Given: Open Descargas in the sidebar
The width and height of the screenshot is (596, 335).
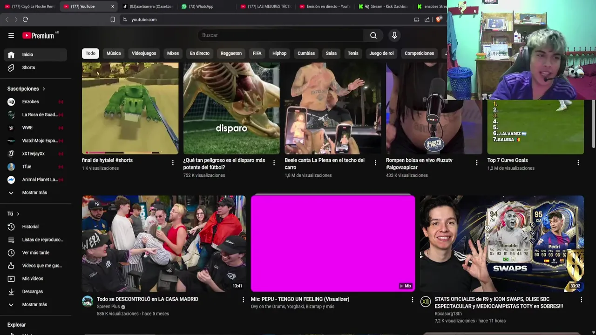Looking at the screenshot, I should (35, 292).
